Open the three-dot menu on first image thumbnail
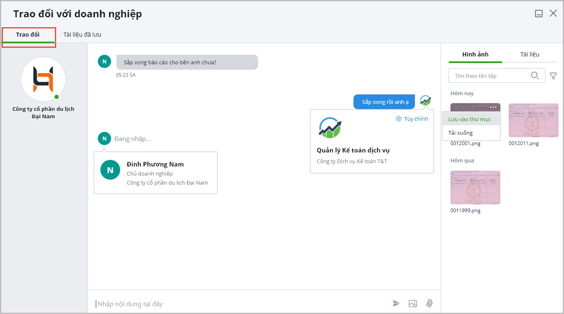This screenshot has height=314, width=564. [493, 107]
